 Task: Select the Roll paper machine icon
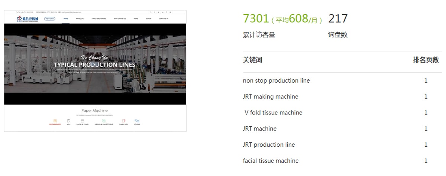68,121
